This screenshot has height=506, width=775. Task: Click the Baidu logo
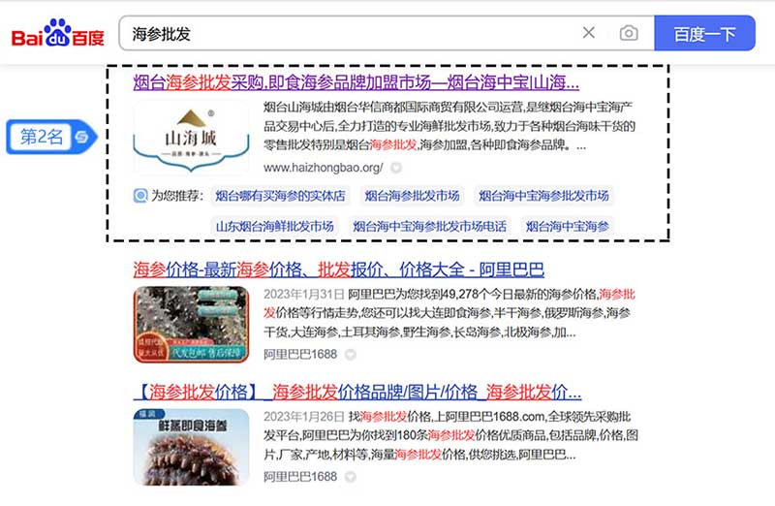[57, 34]
